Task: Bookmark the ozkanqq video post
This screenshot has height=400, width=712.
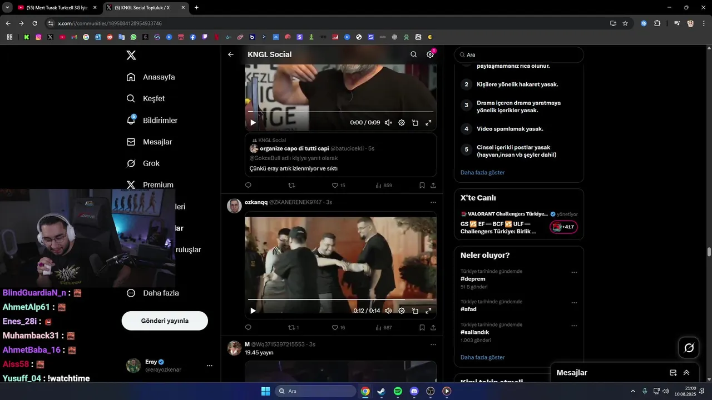Action: 422,328
